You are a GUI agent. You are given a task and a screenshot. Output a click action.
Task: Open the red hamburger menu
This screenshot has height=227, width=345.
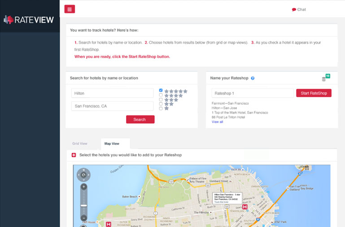click(x=70, y=9)
